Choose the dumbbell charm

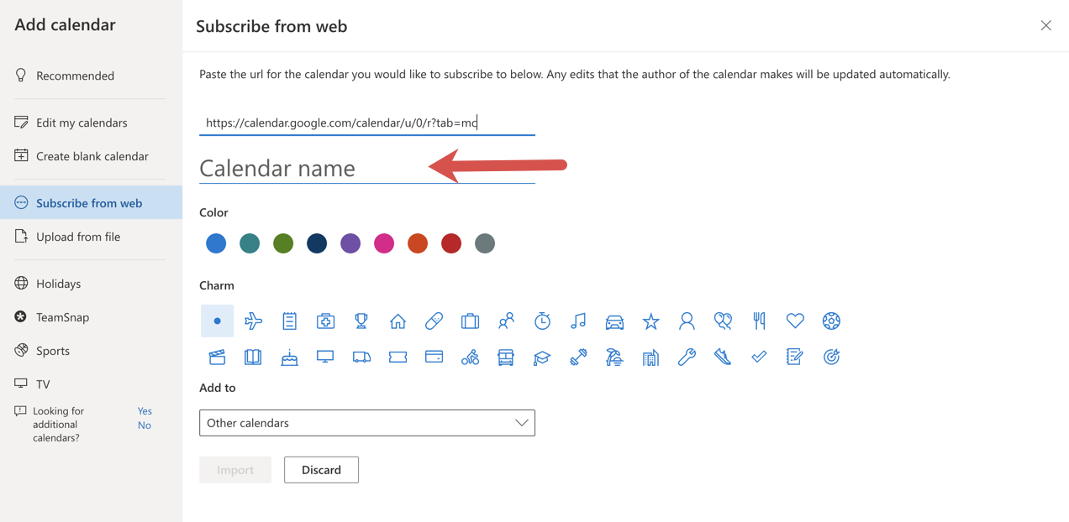tap(578, 357)
